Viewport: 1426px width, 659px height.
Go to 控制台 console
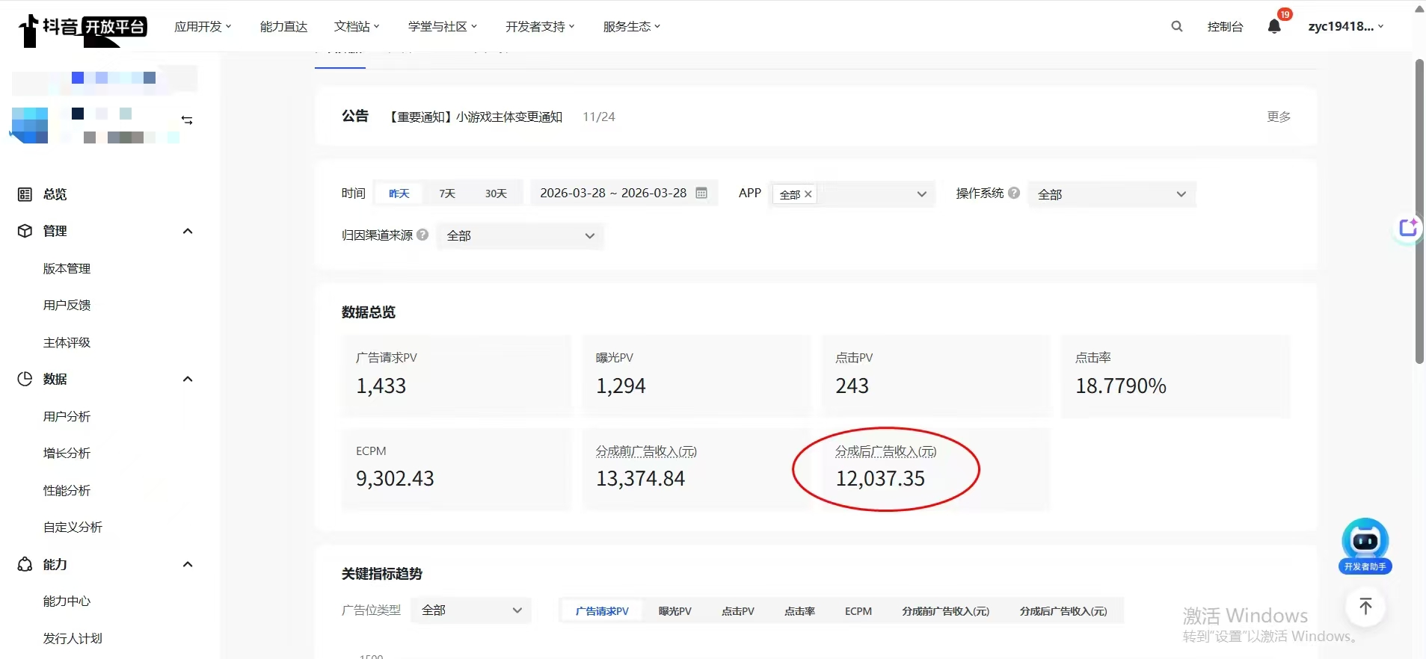pyautogui.click(x=1225, y=26)
